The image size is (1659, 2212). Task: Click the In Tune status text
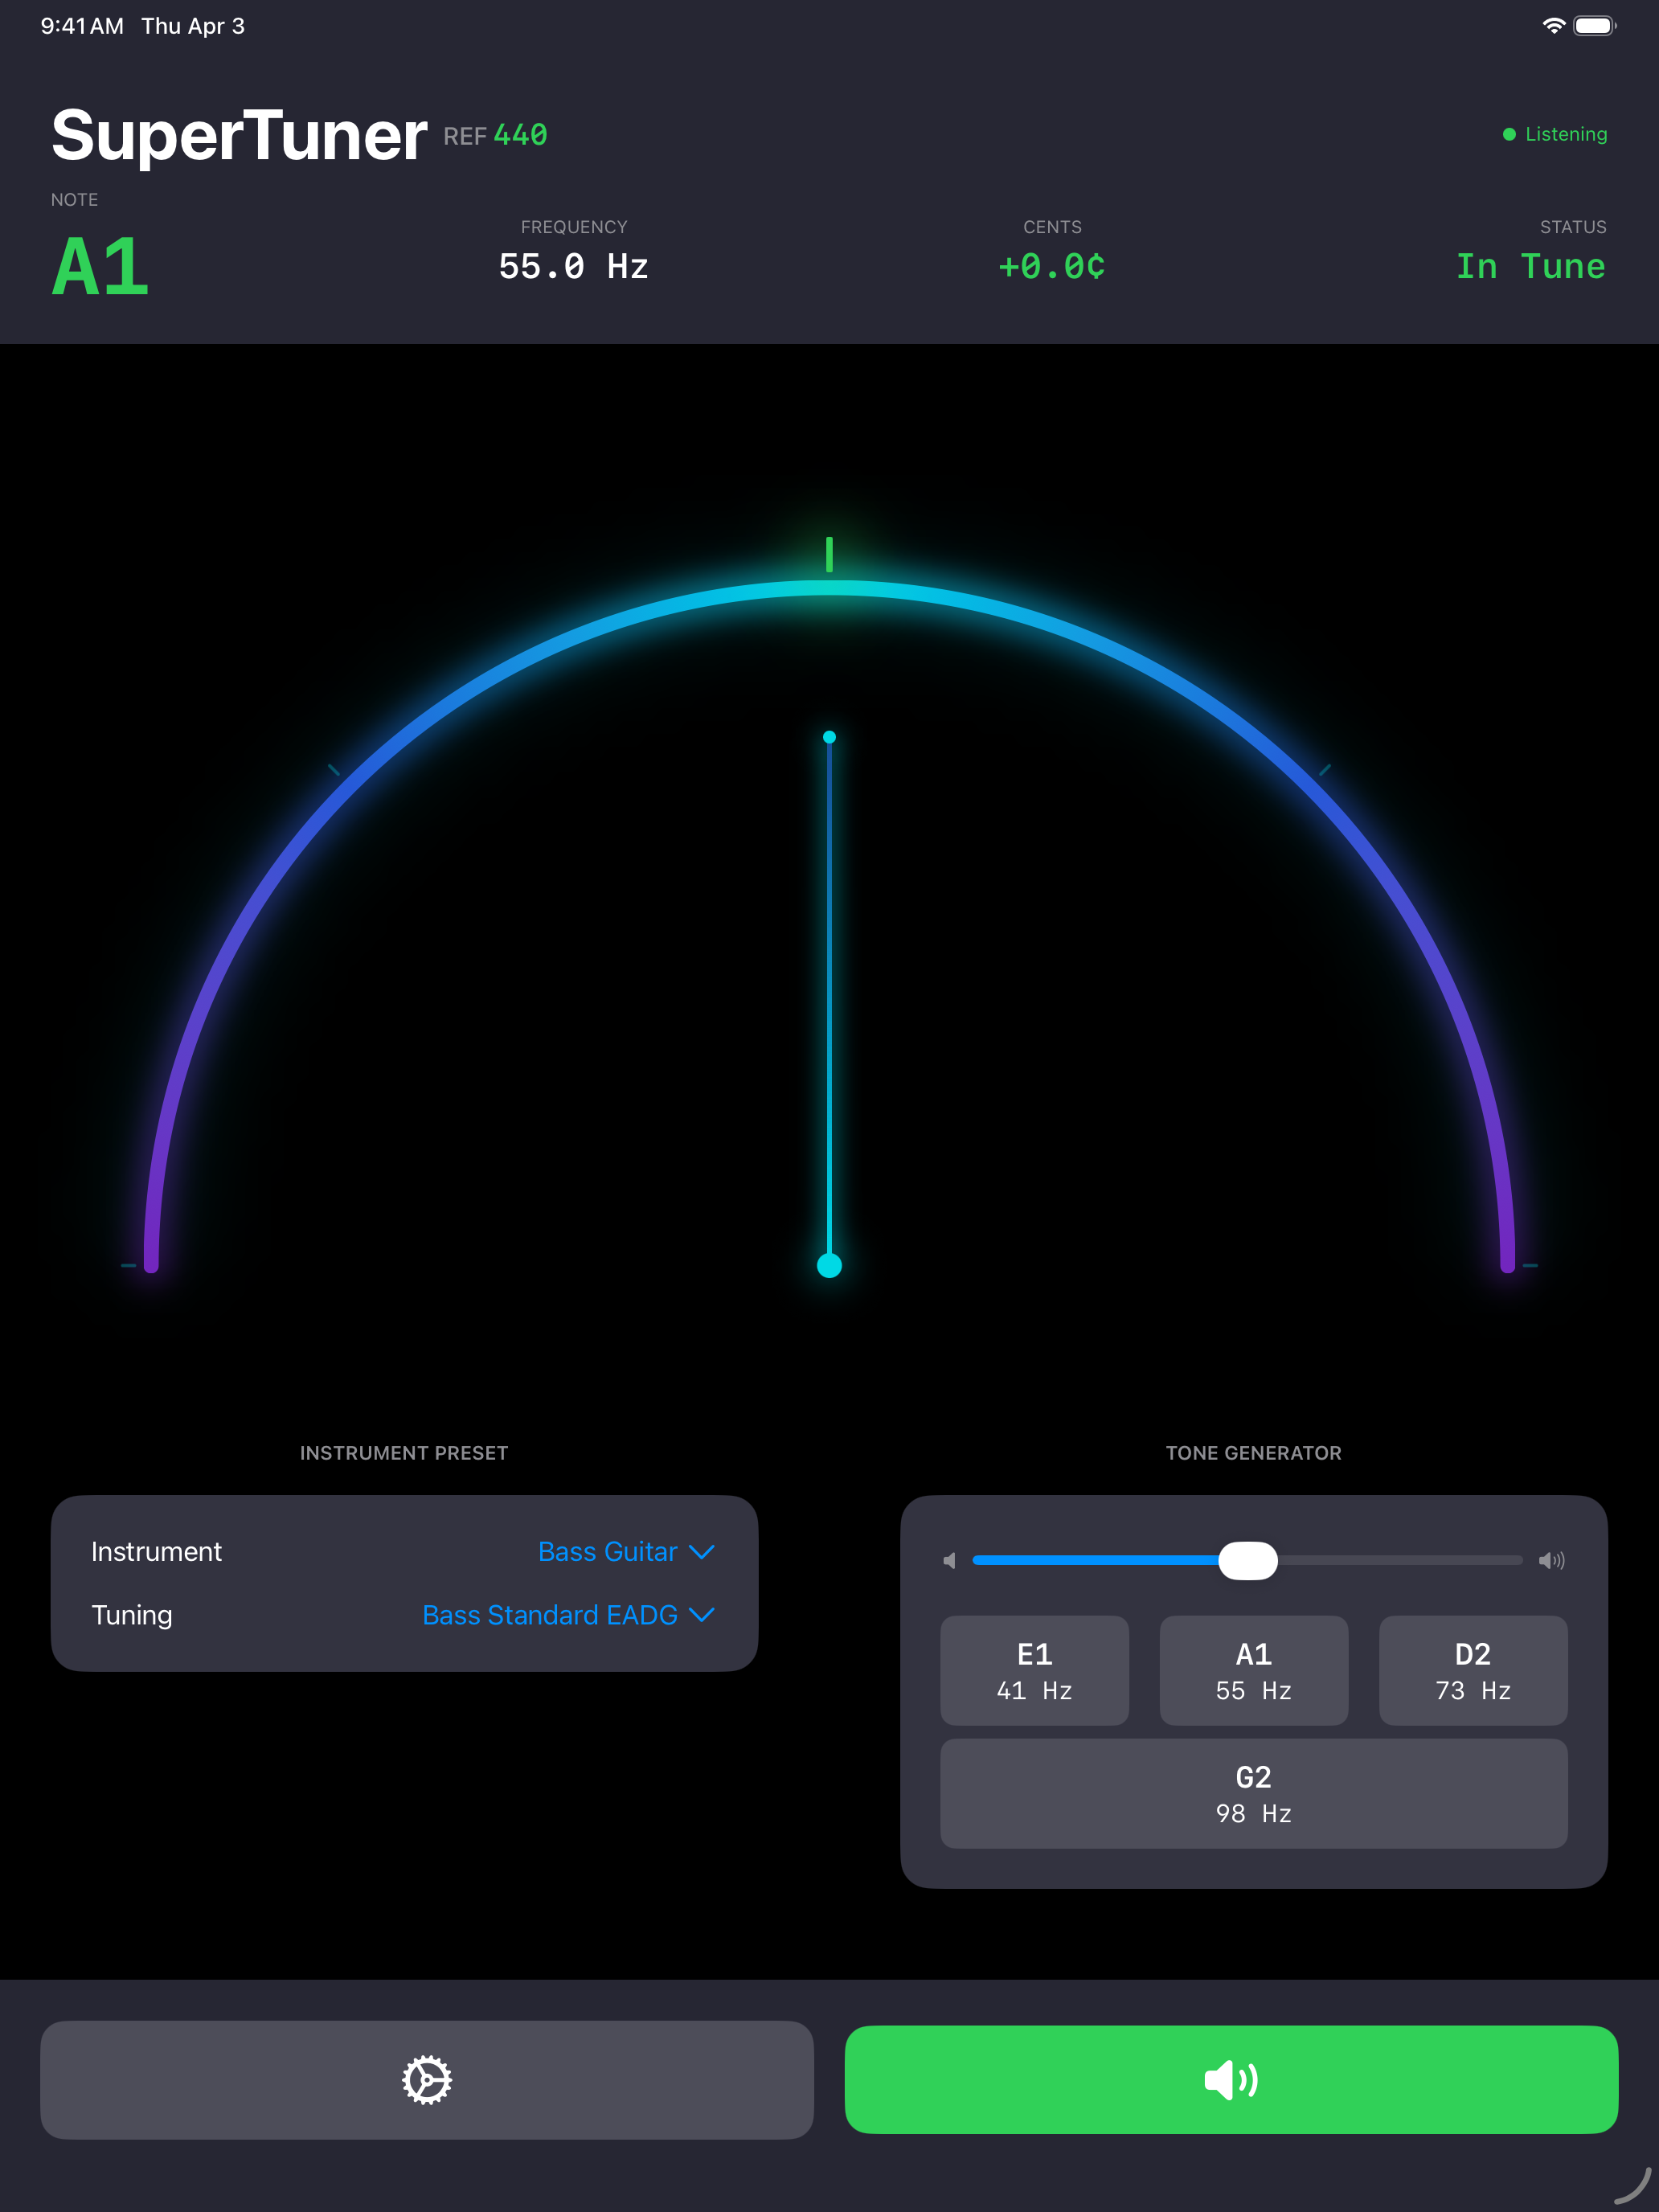click(x=1530, y=267)
